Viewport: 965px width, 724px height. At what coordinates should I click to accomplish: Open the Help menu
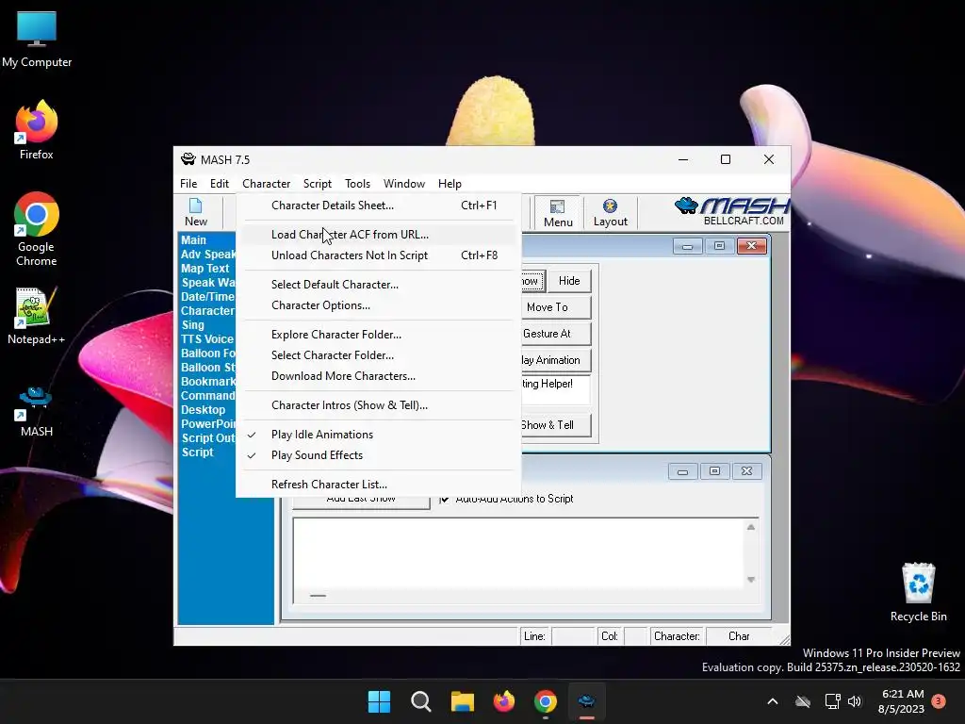pyautogui.click(x=450, y=184)
